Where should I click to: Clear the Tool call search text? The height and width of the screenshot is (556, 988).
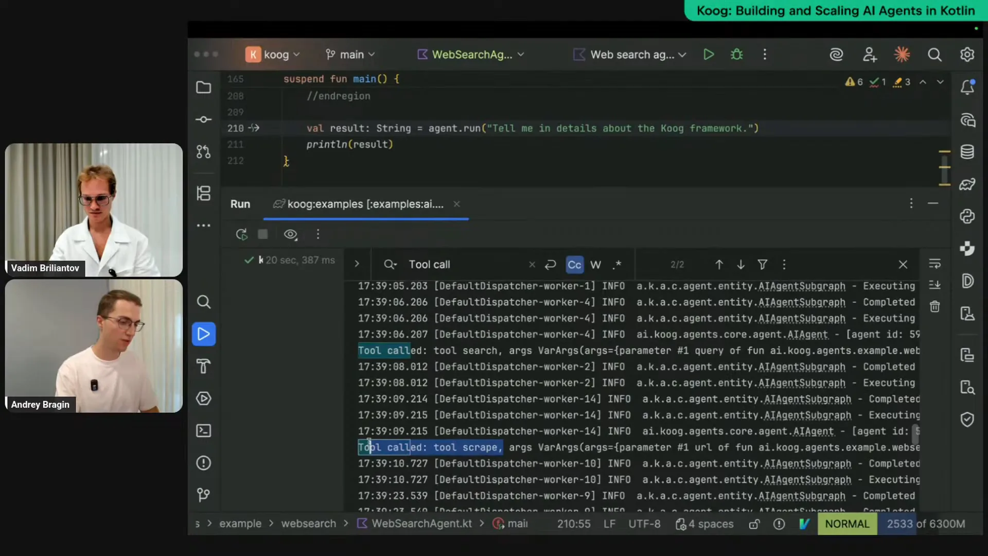pyautogui.click(x=532, y=265)
